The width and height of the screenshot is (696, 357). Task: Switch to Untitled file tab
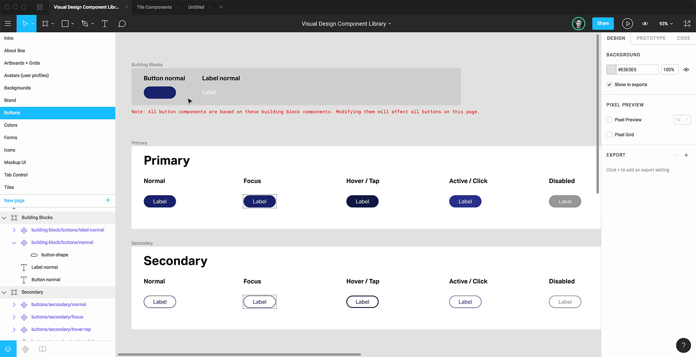pos(196,7)
